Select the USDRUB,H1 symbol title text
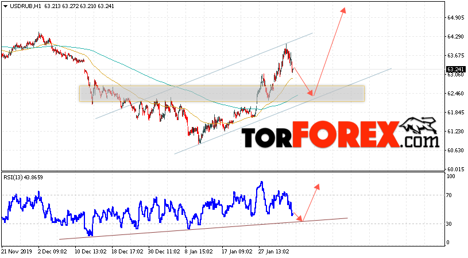The height and width of the screenshot is (258, 468). [26, 6]
